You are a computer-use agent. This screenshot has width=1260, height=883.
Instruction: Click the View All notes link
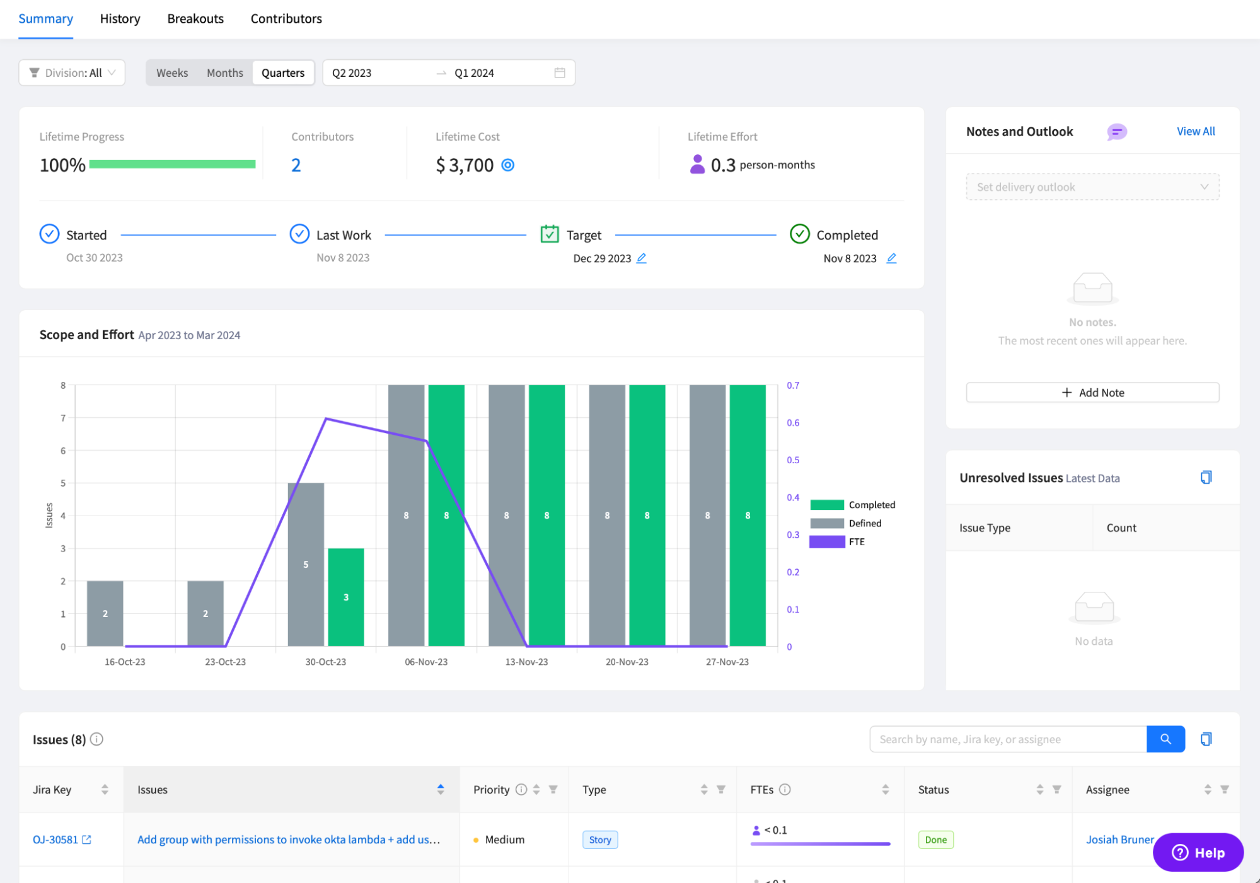(1195, 132)
